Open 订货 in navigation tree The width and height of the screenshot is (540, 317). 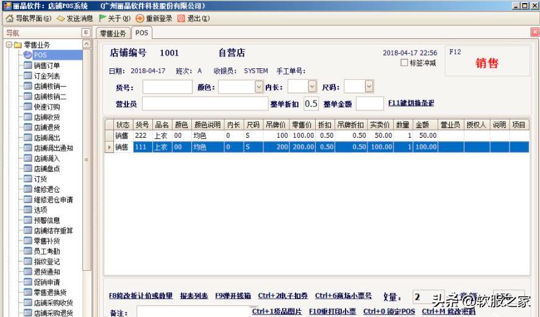click(40, 179)
